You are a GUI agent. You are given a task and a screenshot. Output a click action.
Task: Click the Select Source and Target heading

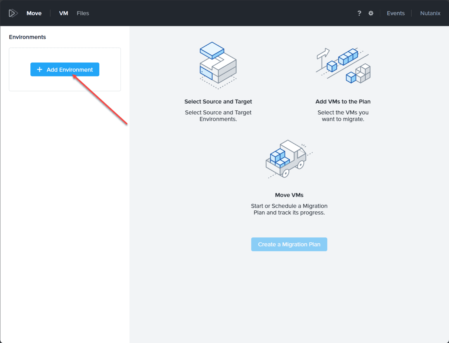click(x=218, y=102)
